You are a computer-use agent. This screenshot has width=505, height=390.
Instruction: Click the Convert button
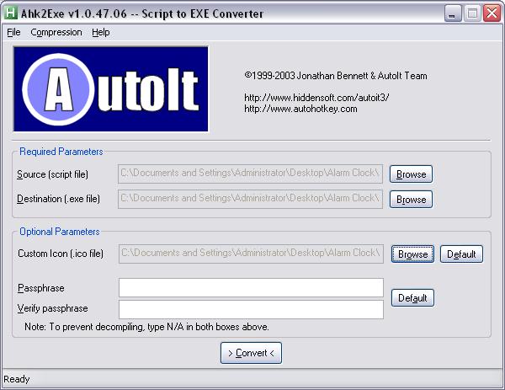[251, 353]
